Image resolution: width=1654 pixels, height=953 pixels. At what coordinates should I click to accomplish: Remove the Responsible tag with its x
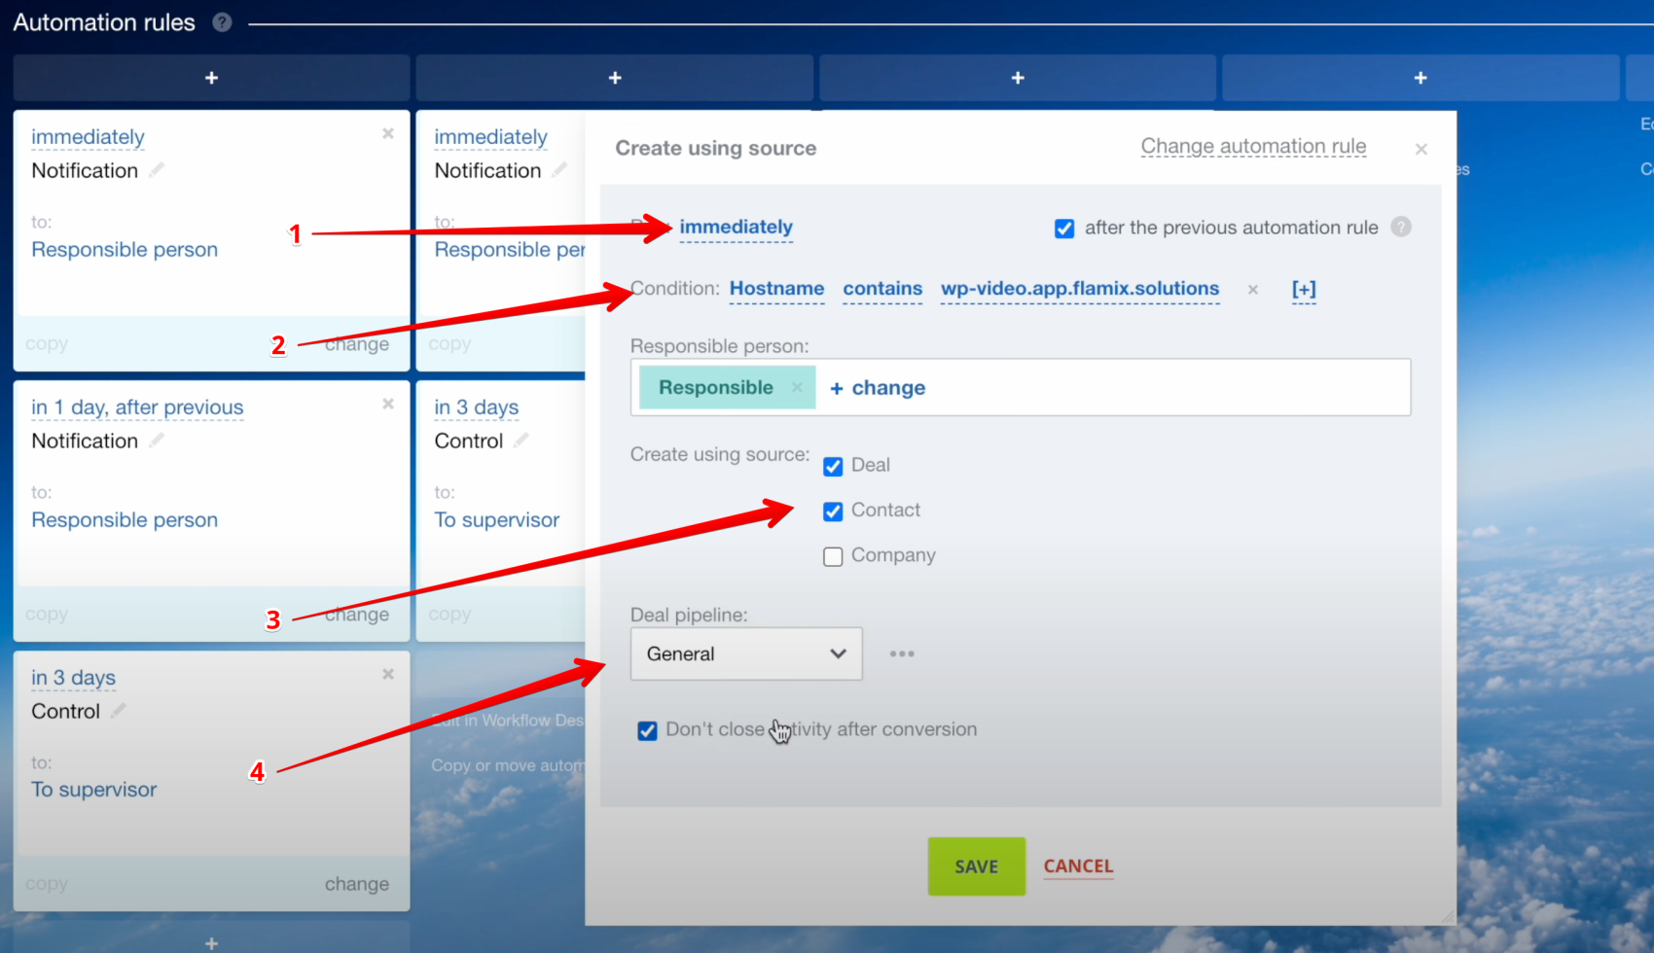797,387
